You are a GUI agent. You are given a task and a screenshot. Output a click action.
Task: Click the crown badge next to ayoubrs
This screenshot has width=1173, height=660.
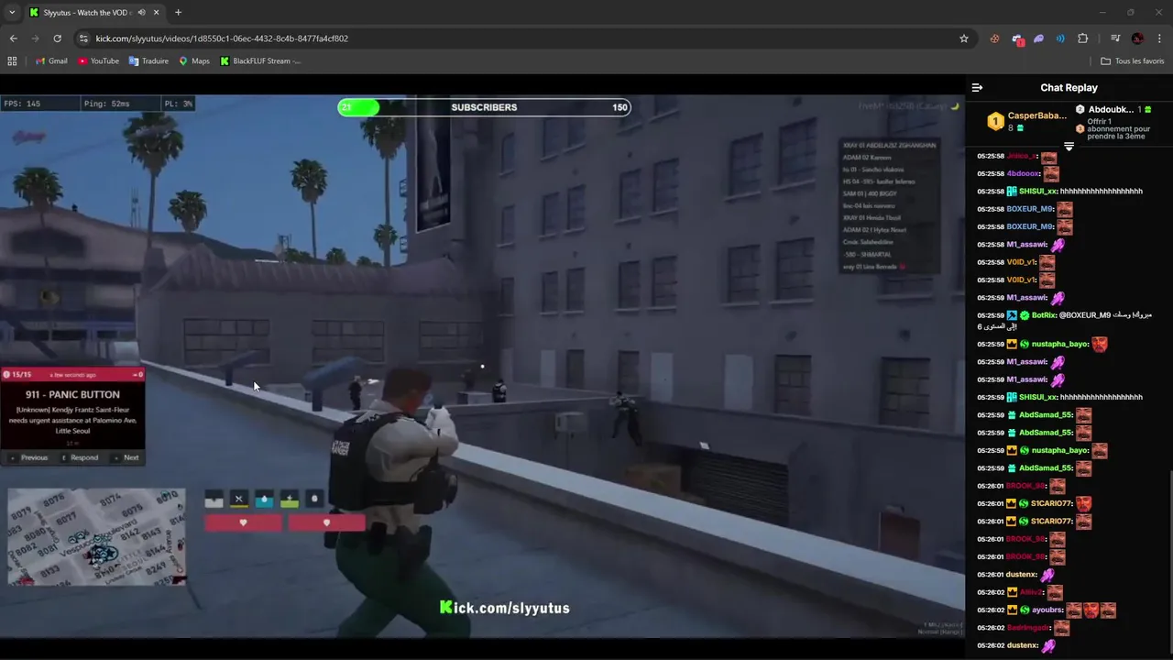1012,610
